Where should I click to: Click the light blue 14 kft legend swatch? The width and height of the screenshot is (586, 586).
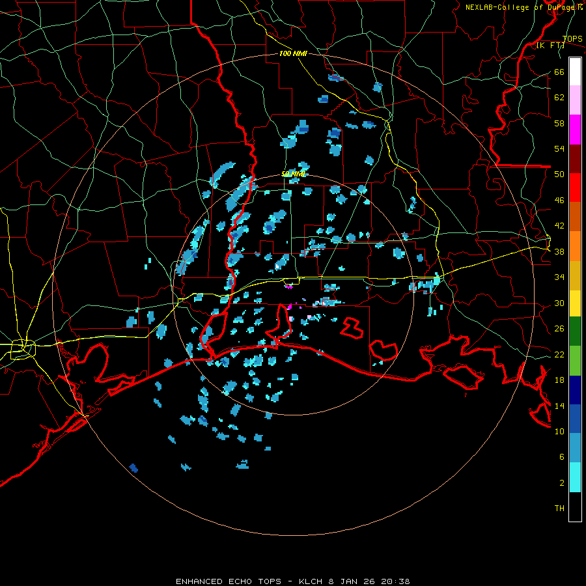coord(575,448)
